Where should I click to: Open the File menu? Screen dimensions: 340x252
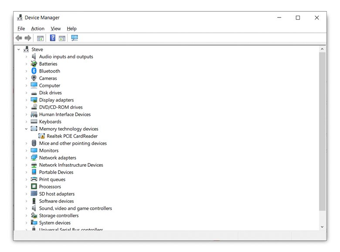click(21, 29)
